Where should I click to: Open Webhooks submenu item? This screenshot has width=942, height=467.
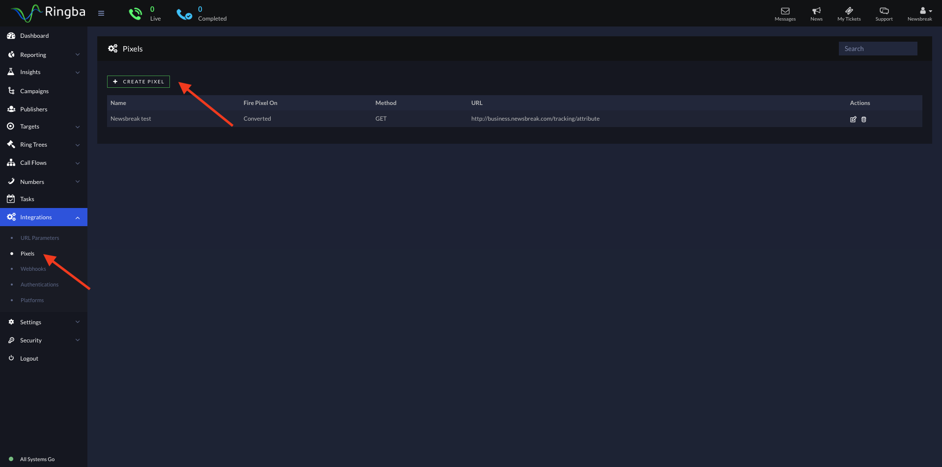[33, 269]
